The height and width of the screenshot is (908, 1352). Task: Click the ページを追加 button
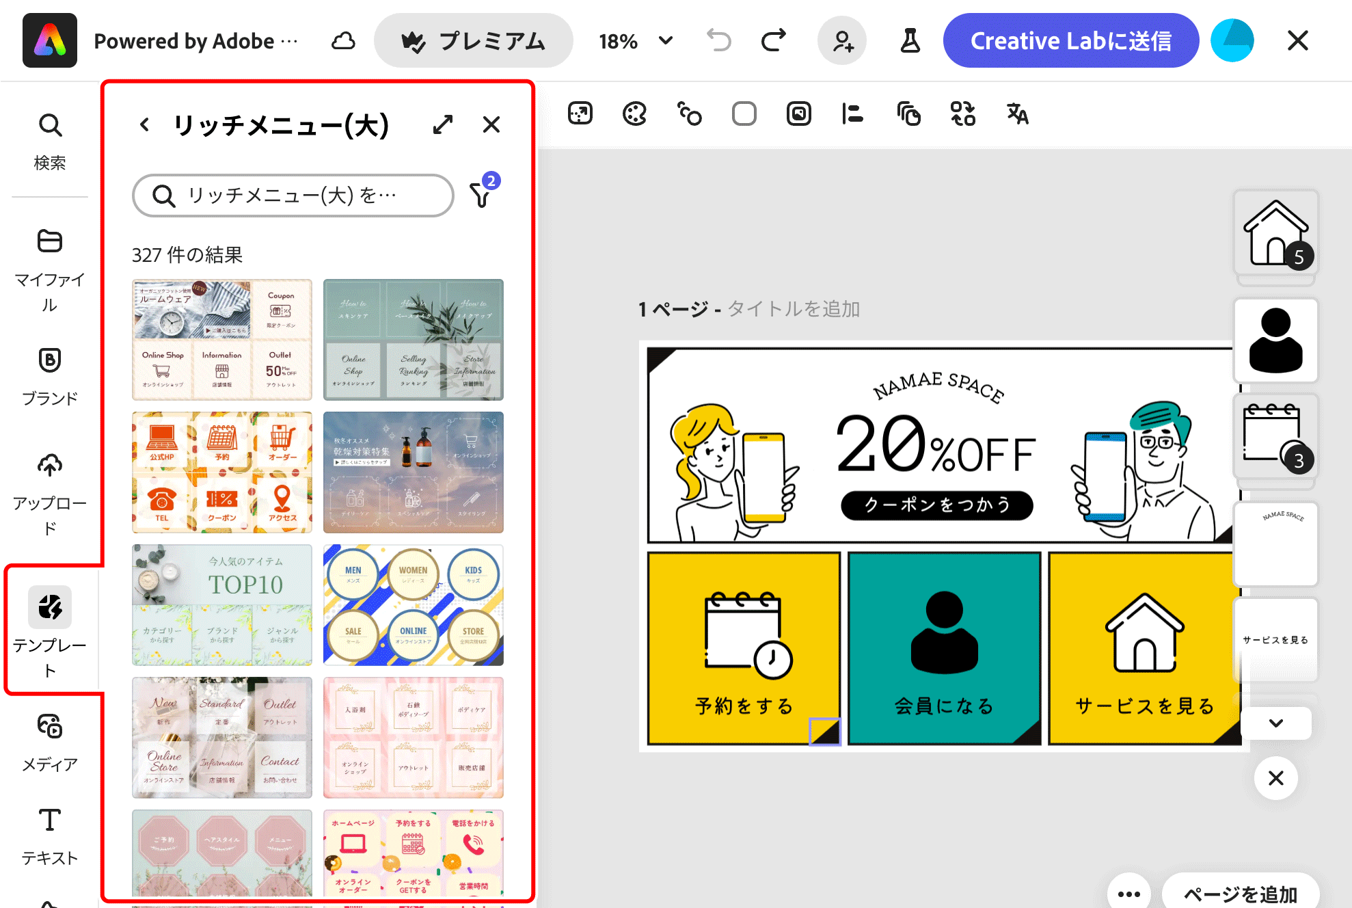tap(1241, 893)
